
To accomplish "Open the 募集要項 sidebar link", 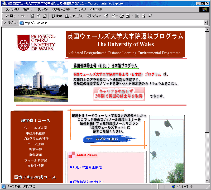I will pos(36,155).
